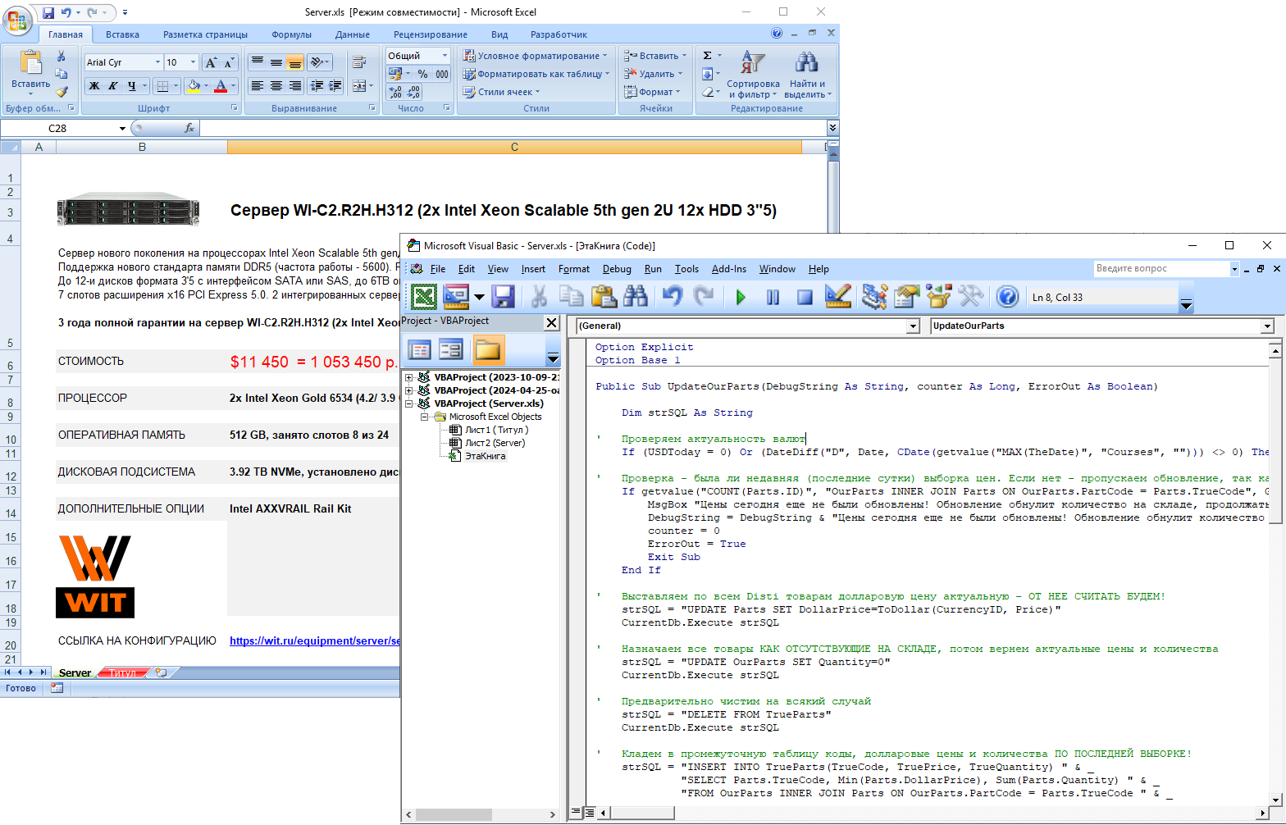Click View Code icon in Project panel
Viewport: 1286px width, 825px height.
[420, 350]
